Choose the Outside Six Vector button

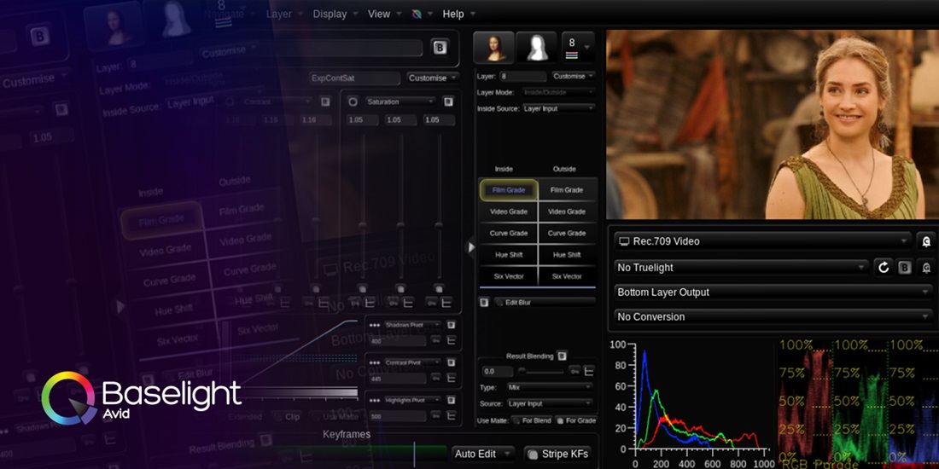coord(567,276)
